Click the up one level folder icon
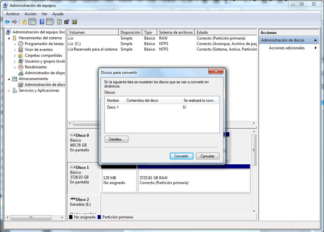The height and width of the screenshot is (232, 324). coord(24,22)
